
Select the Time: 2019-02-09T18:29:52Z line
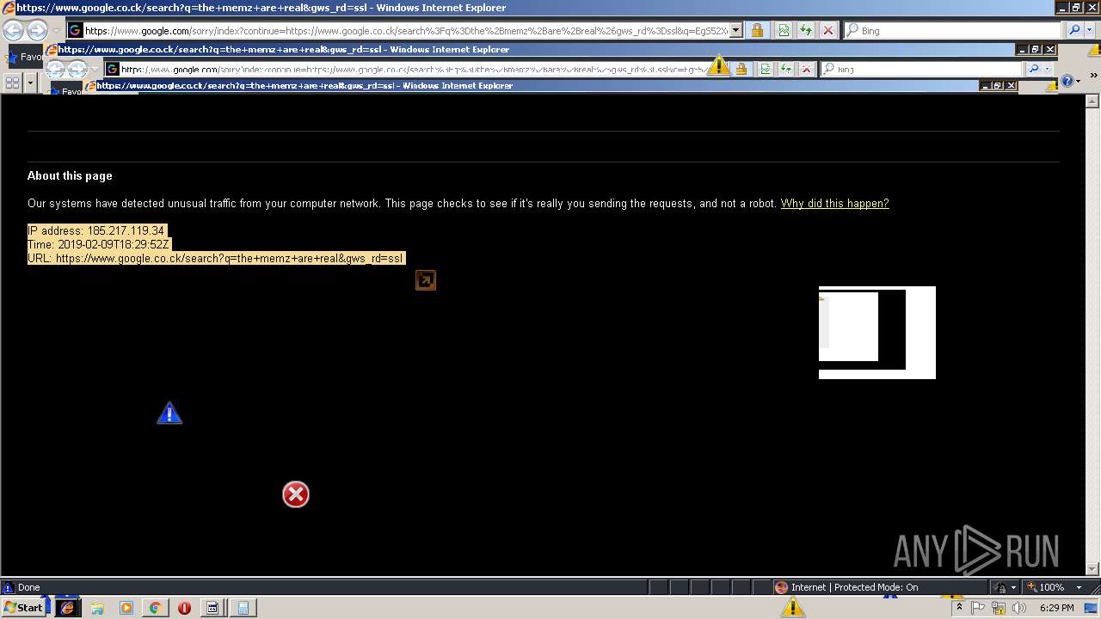99,244
